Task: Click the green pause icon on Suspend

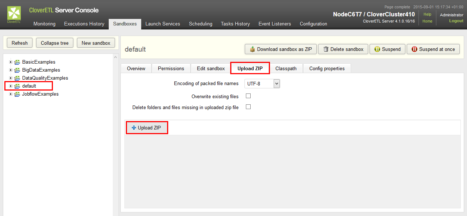Action: pyautogui.click(x=377, y=49)
